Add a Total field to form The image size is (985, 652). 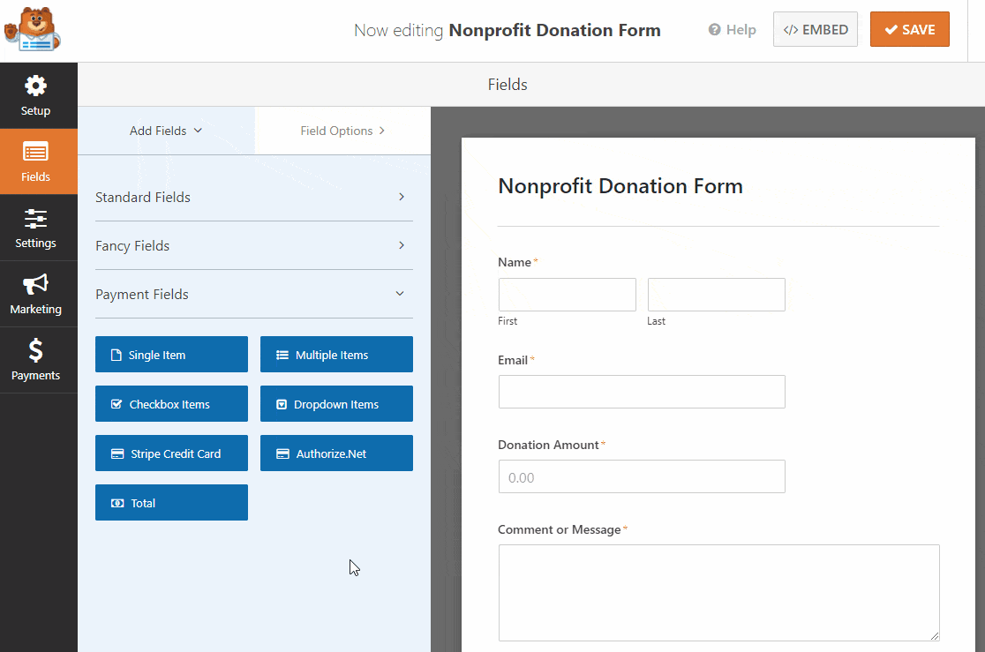[x=171, y=503]
